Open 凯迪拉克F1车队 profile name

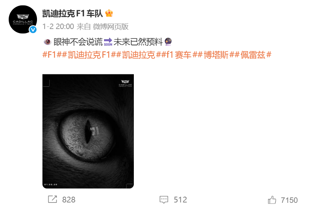tap(73, 13)
